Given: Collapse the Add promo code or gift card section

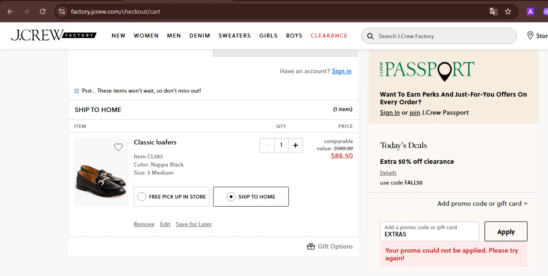Looking at the screenshot, I should pyautogui.click(x=482, y=204).
